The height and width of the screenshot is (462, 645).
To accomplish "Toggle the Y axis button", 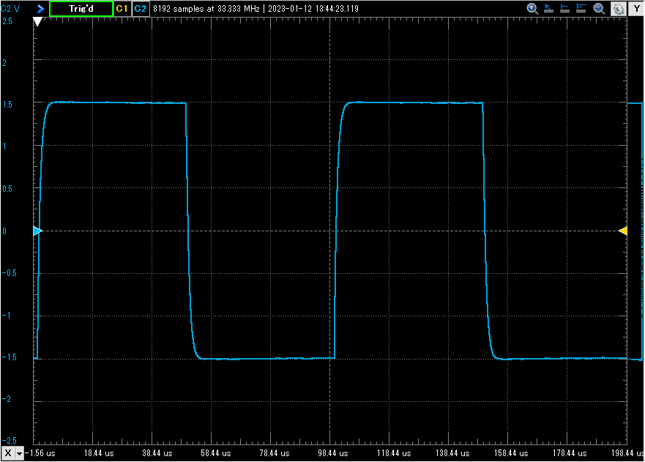I will point(636,9).
